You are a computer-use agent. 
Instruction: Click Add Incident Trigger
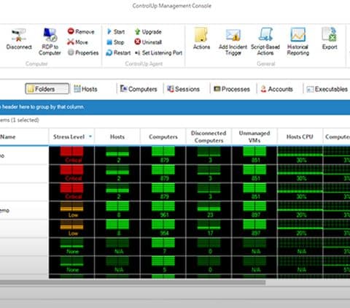[x=233, y=42]
